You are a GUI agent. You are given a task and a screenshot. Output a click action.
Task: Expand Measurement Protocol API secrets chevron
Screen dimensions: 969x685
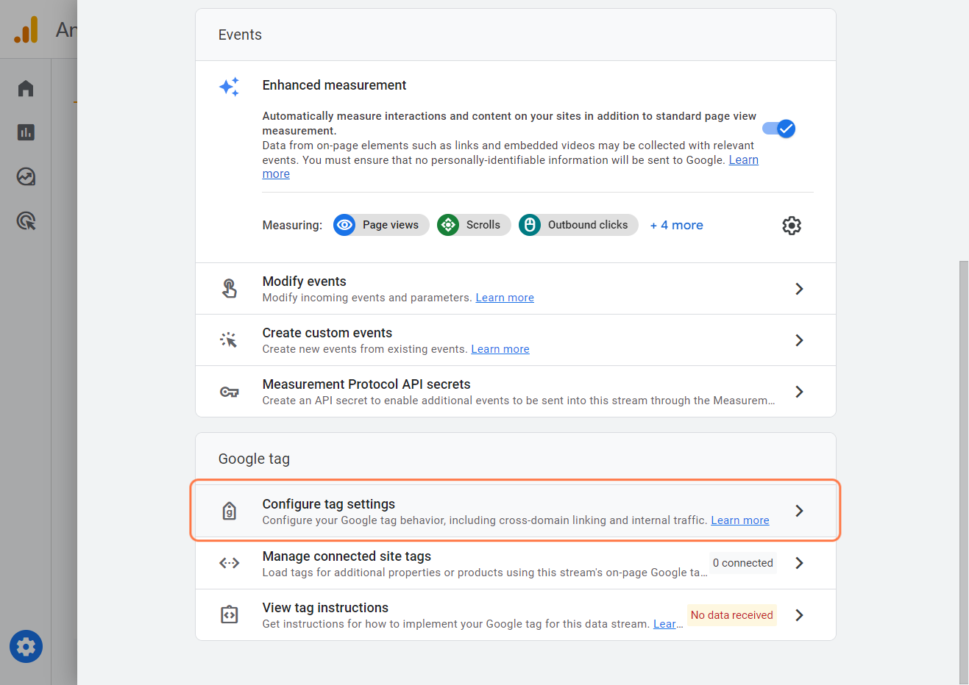(x=799, y=392)
